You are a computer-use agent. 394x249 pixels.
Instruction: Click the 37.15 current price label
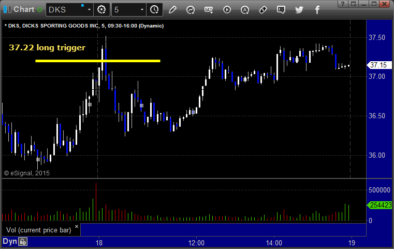pyautogui.click(x=378, y=65)
